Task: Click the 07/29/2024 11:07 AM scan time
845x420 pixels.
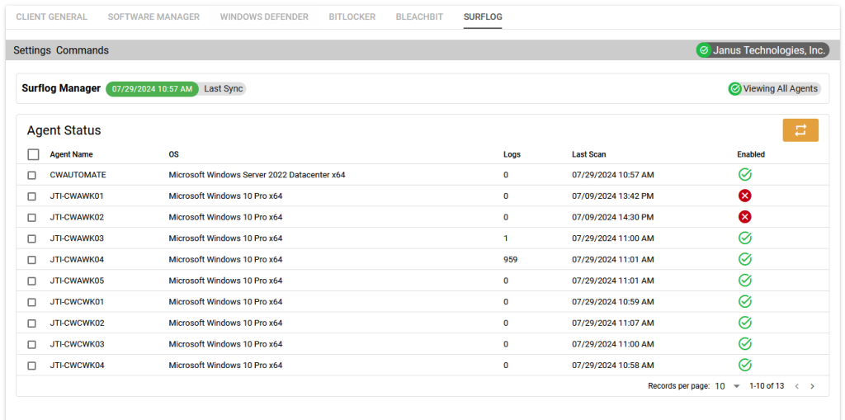Action: pos(613,323)
